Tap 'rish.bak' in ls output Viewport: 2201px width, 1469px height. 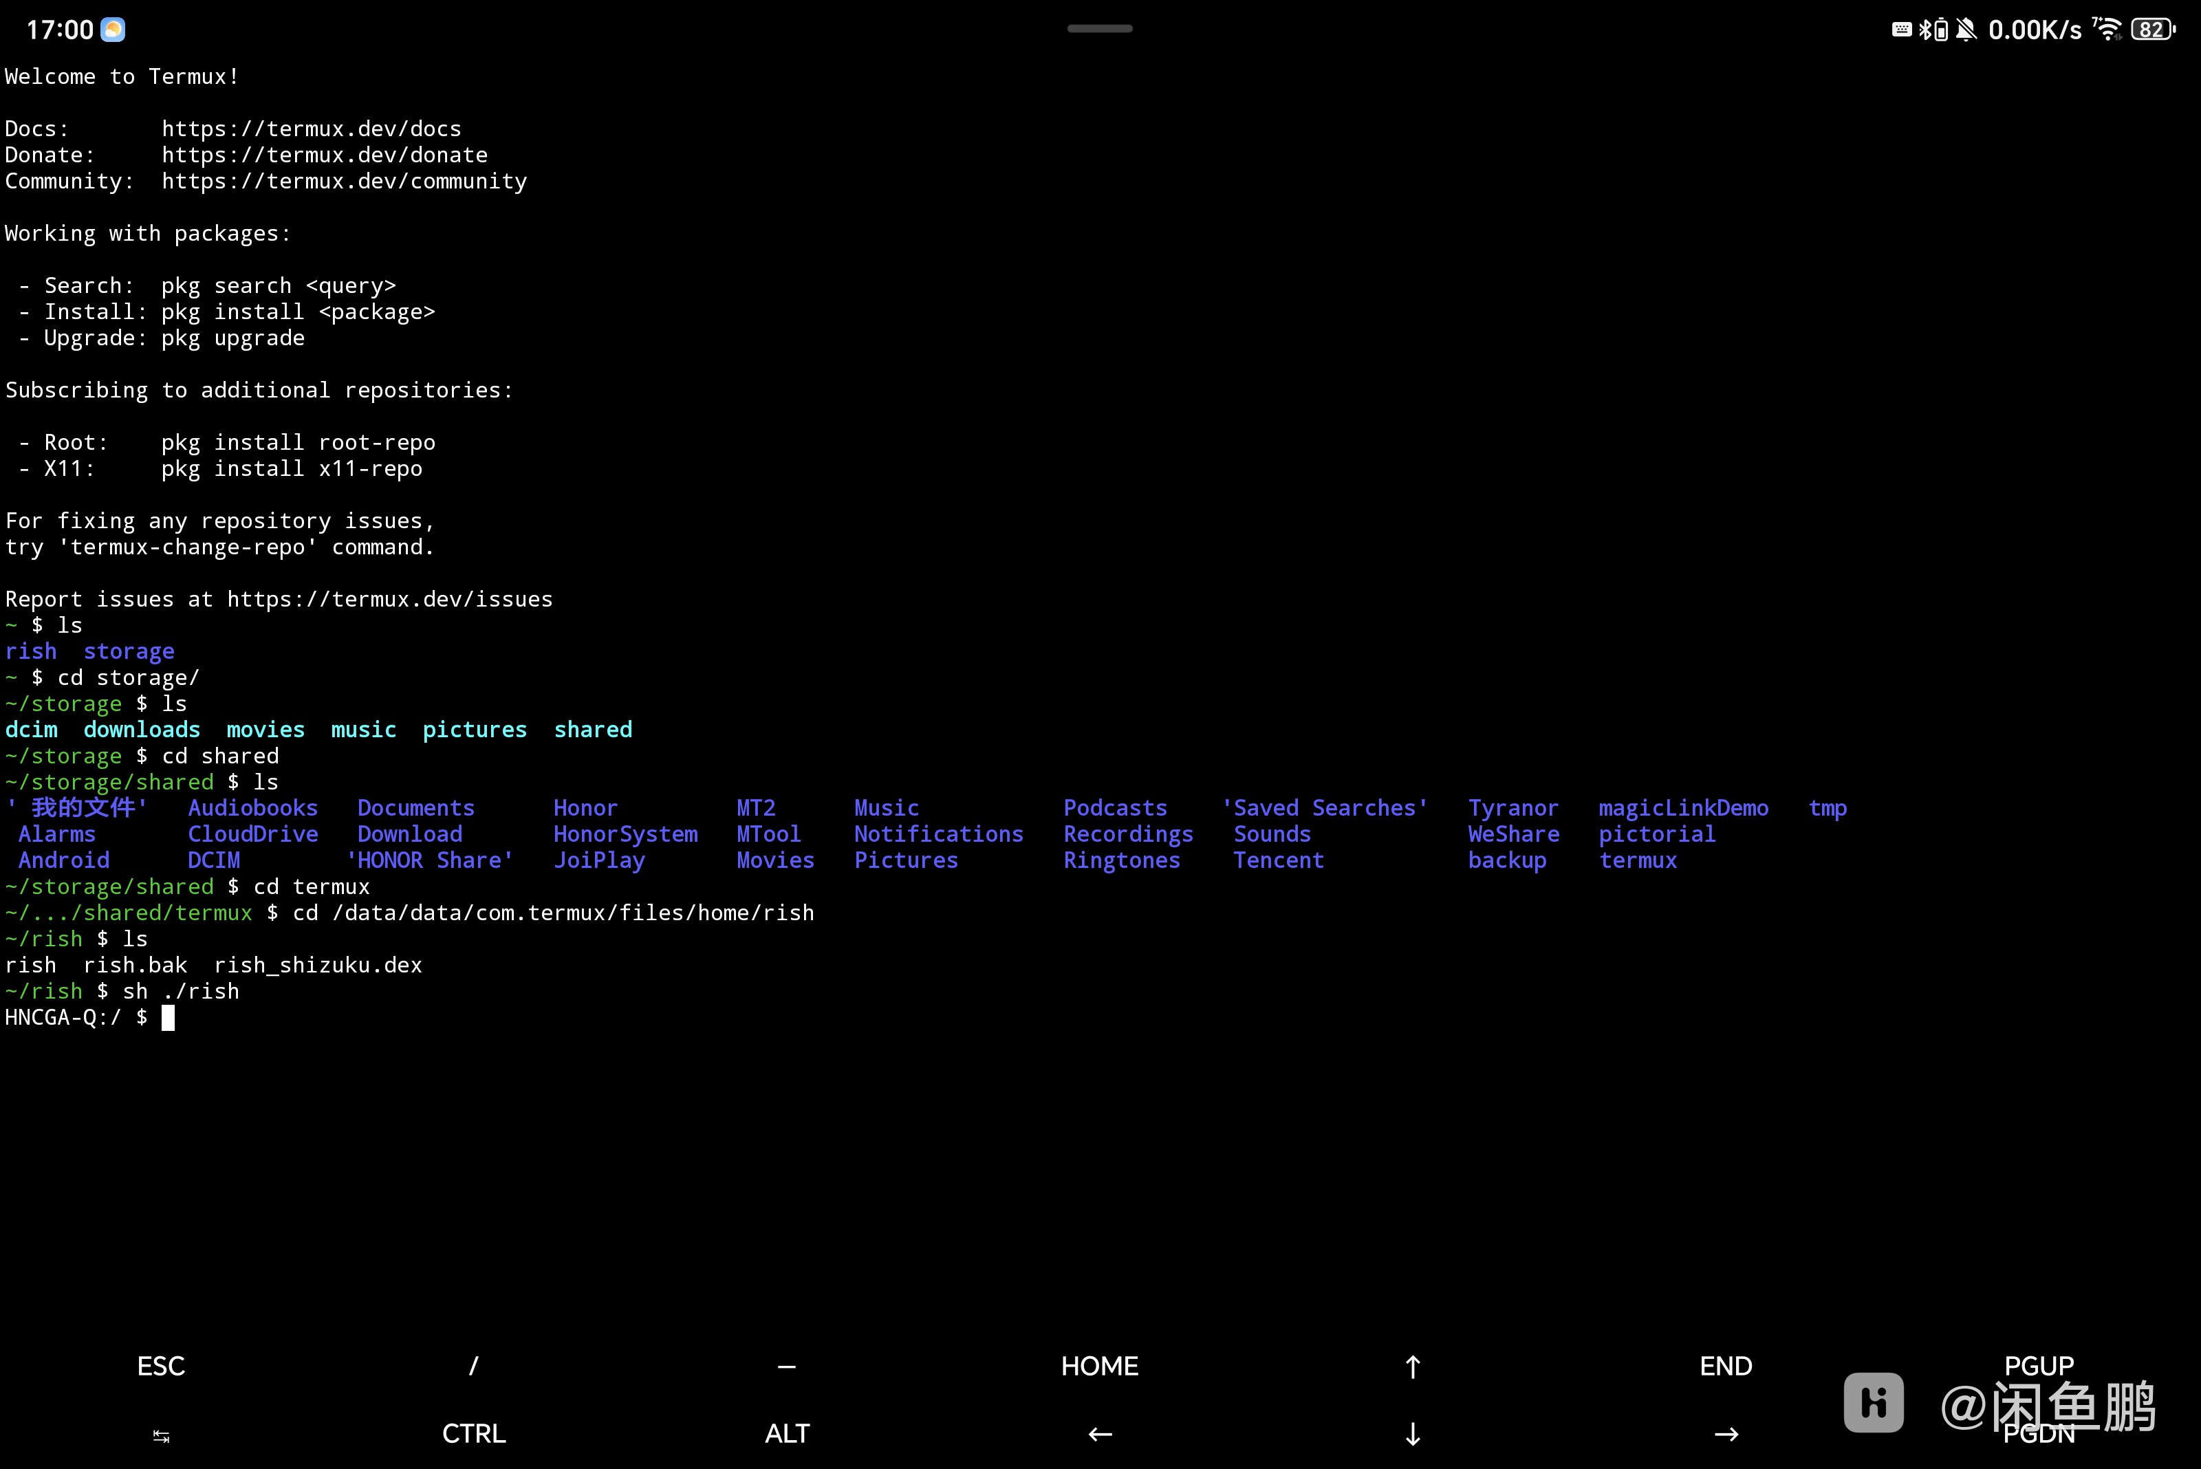pyautogui.click(x=135, y=965)
